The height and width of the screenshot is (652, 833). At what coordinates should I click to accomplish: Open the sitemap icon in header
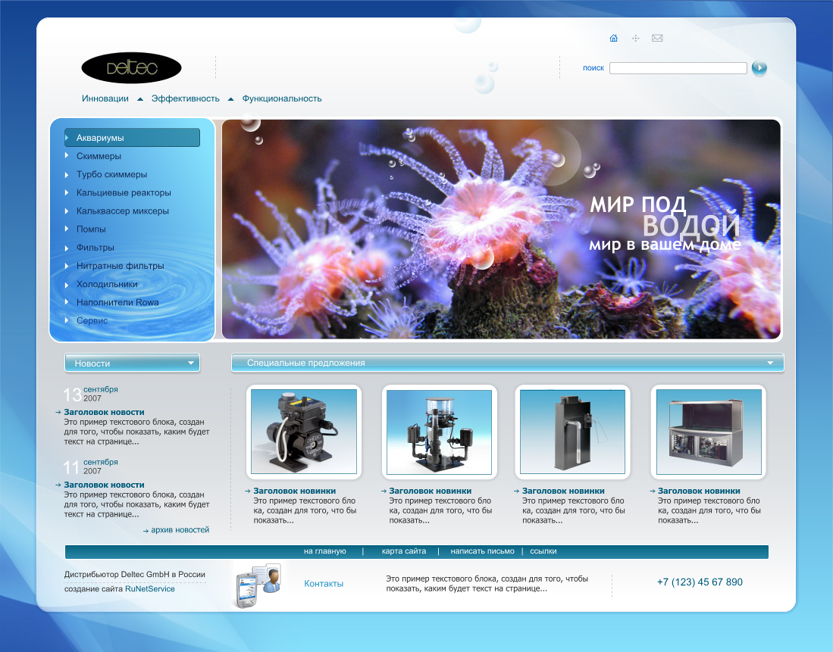pos(635,38)
